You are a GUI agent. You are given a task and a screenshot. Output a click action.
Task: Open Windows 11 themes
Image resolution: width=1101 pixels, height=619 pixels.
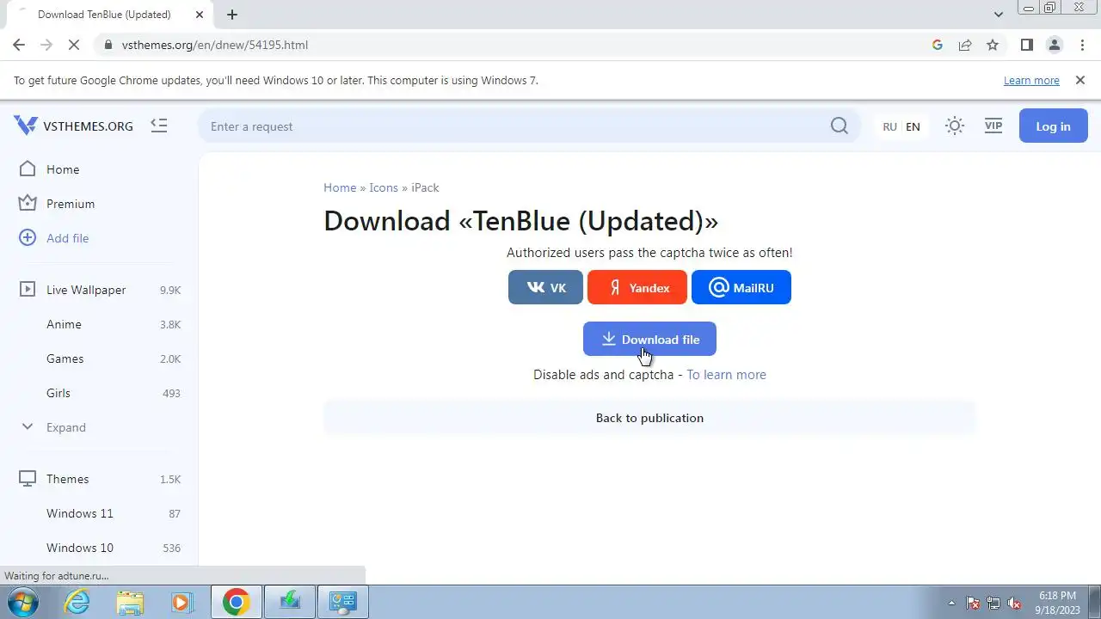(79, 513)
